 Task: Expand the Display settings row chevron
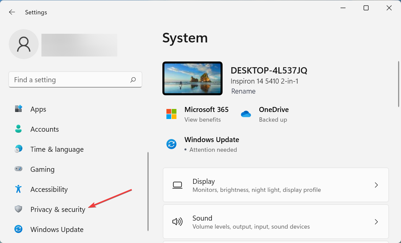[x=376, y=185]
